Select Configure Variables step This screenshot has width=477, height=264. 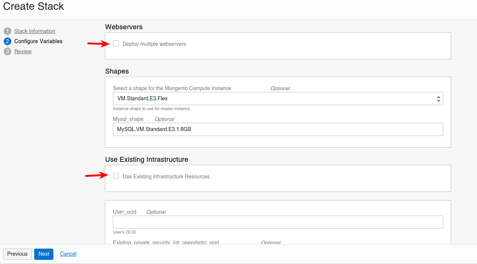click(38, 41)
